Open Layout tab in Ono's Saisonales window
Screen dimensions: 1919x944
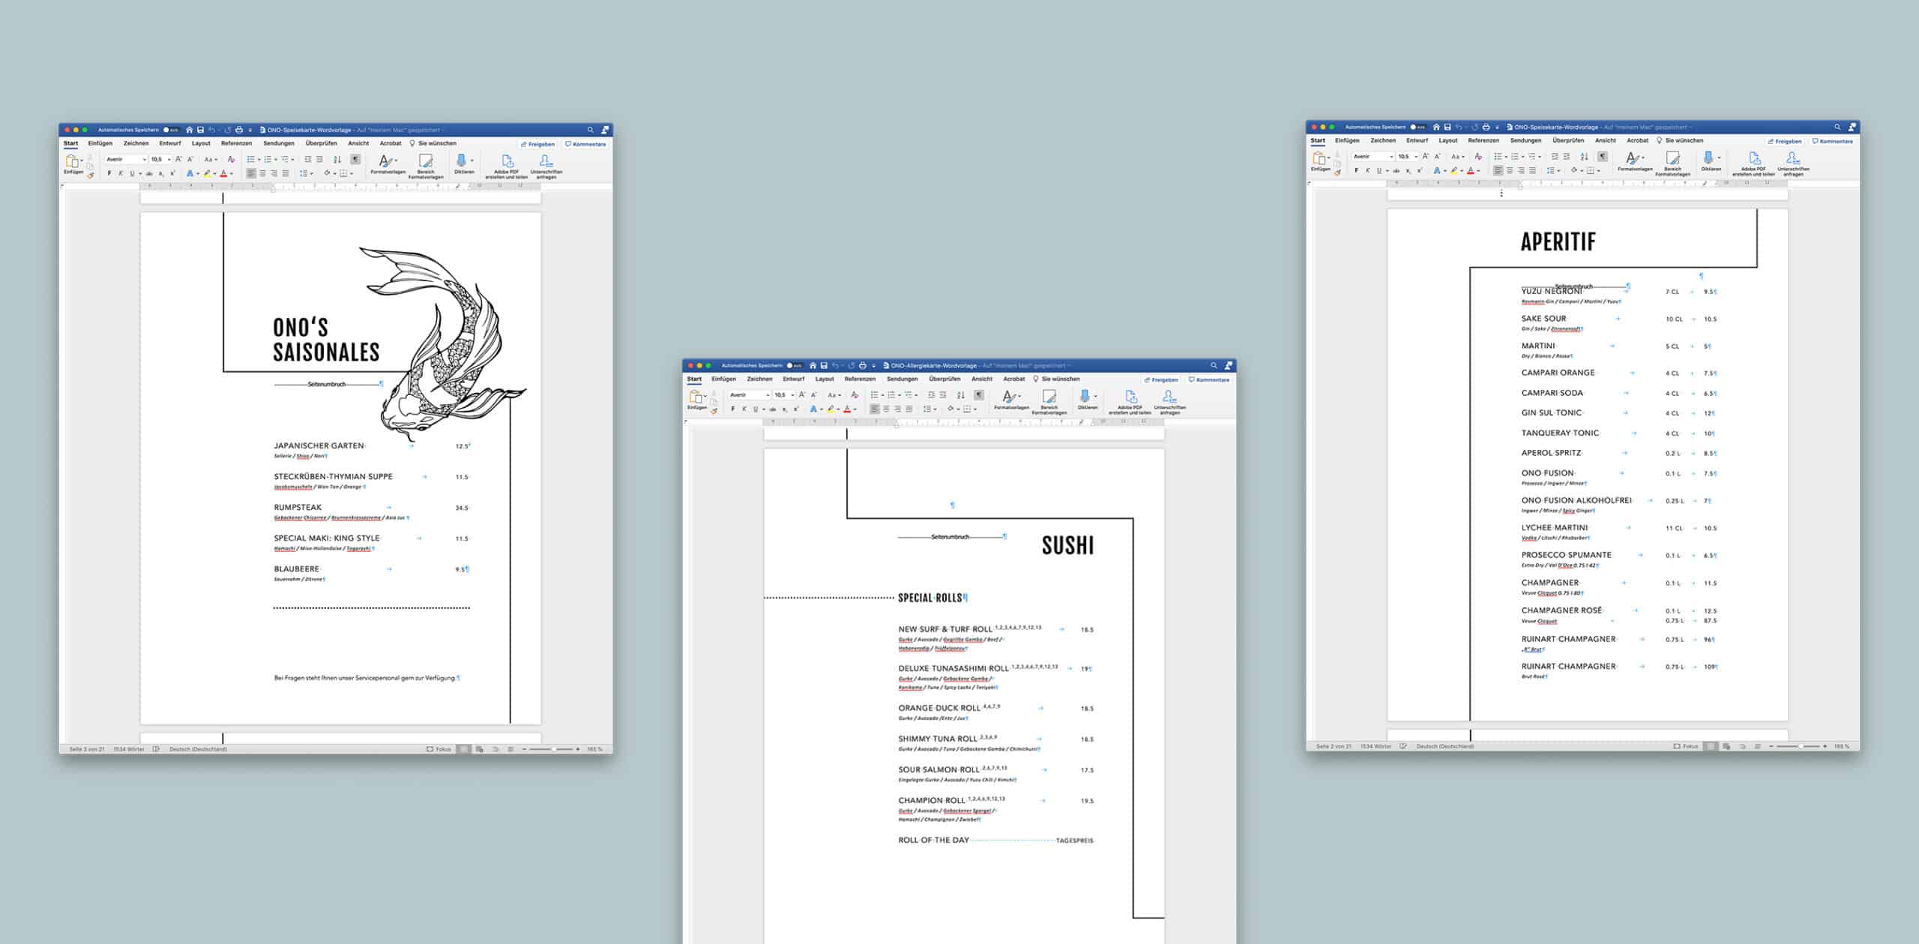201,143
